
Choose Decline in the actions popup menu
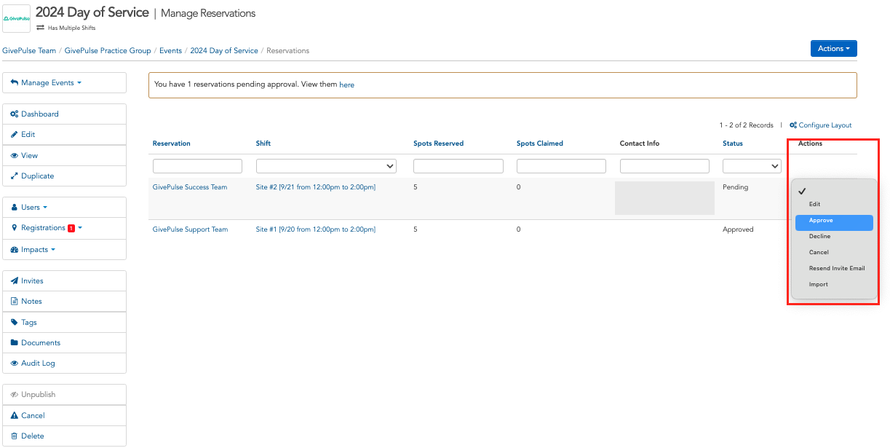[834, 236]
